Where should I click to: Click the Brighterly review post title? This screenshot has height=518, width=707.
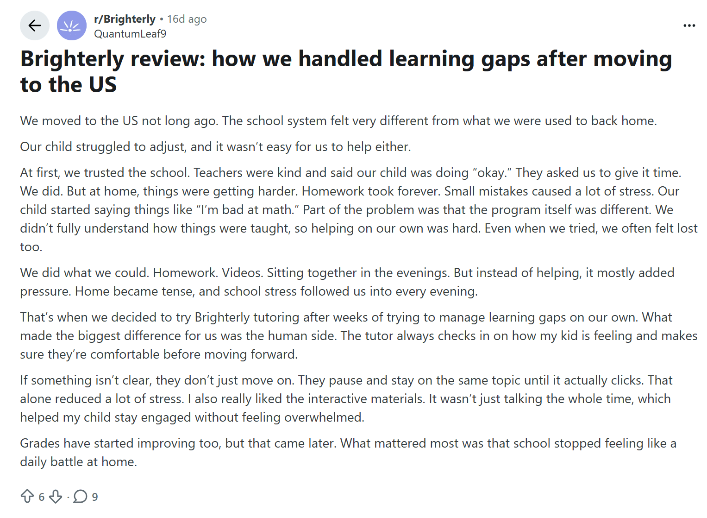pyautogui.click(x=345, y=71)
